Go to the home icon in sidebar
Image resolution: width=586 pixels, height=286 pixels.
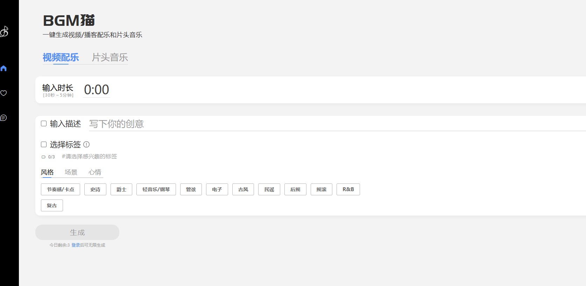[x=4, y=68]
